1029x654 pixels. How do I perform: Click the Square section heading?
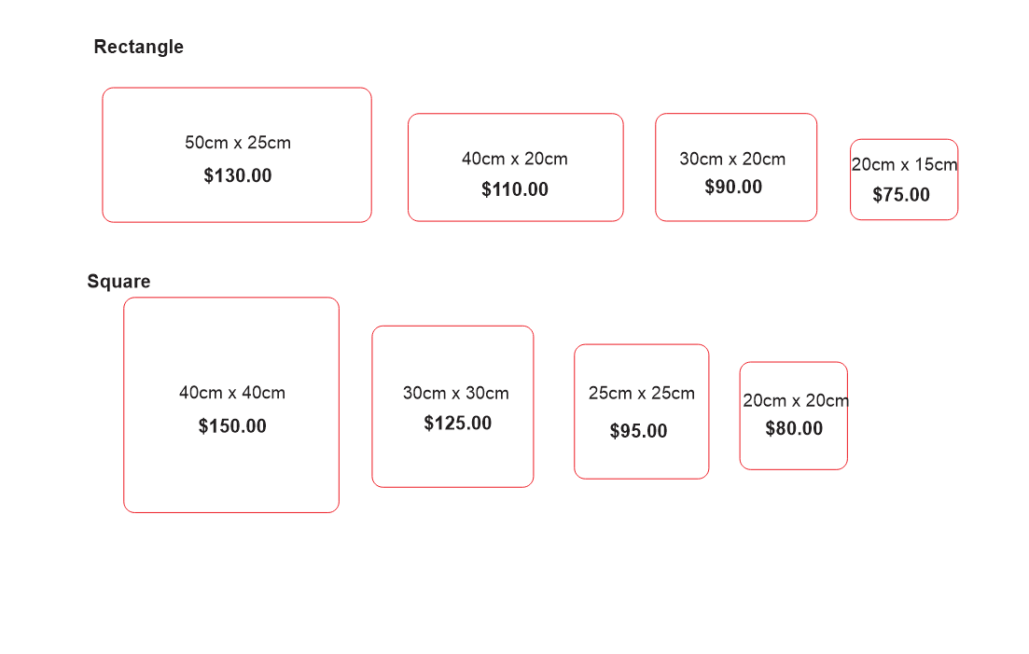[x=118, y=282]
